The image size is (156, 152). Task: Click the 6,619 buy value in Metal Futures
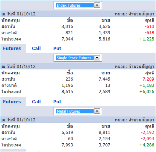pos(67,132)
